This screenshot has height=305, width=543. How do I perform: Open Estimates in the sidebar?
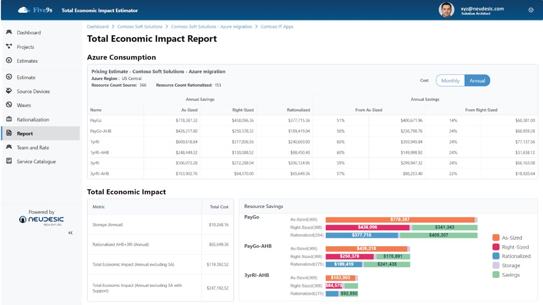pos(27,61)
